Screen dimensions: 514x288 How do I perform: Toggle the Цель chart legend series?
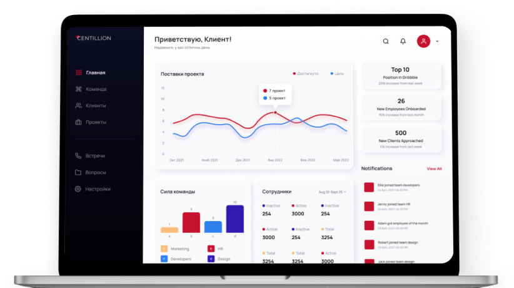[x=336, y=73]
